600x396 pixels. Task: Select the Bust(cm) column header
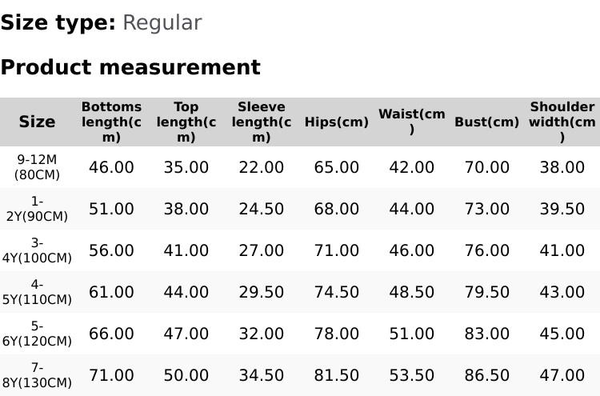click(487, 122)
